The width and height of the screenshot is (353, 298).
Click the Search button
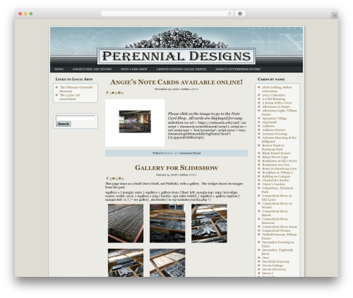click(64, 124)
